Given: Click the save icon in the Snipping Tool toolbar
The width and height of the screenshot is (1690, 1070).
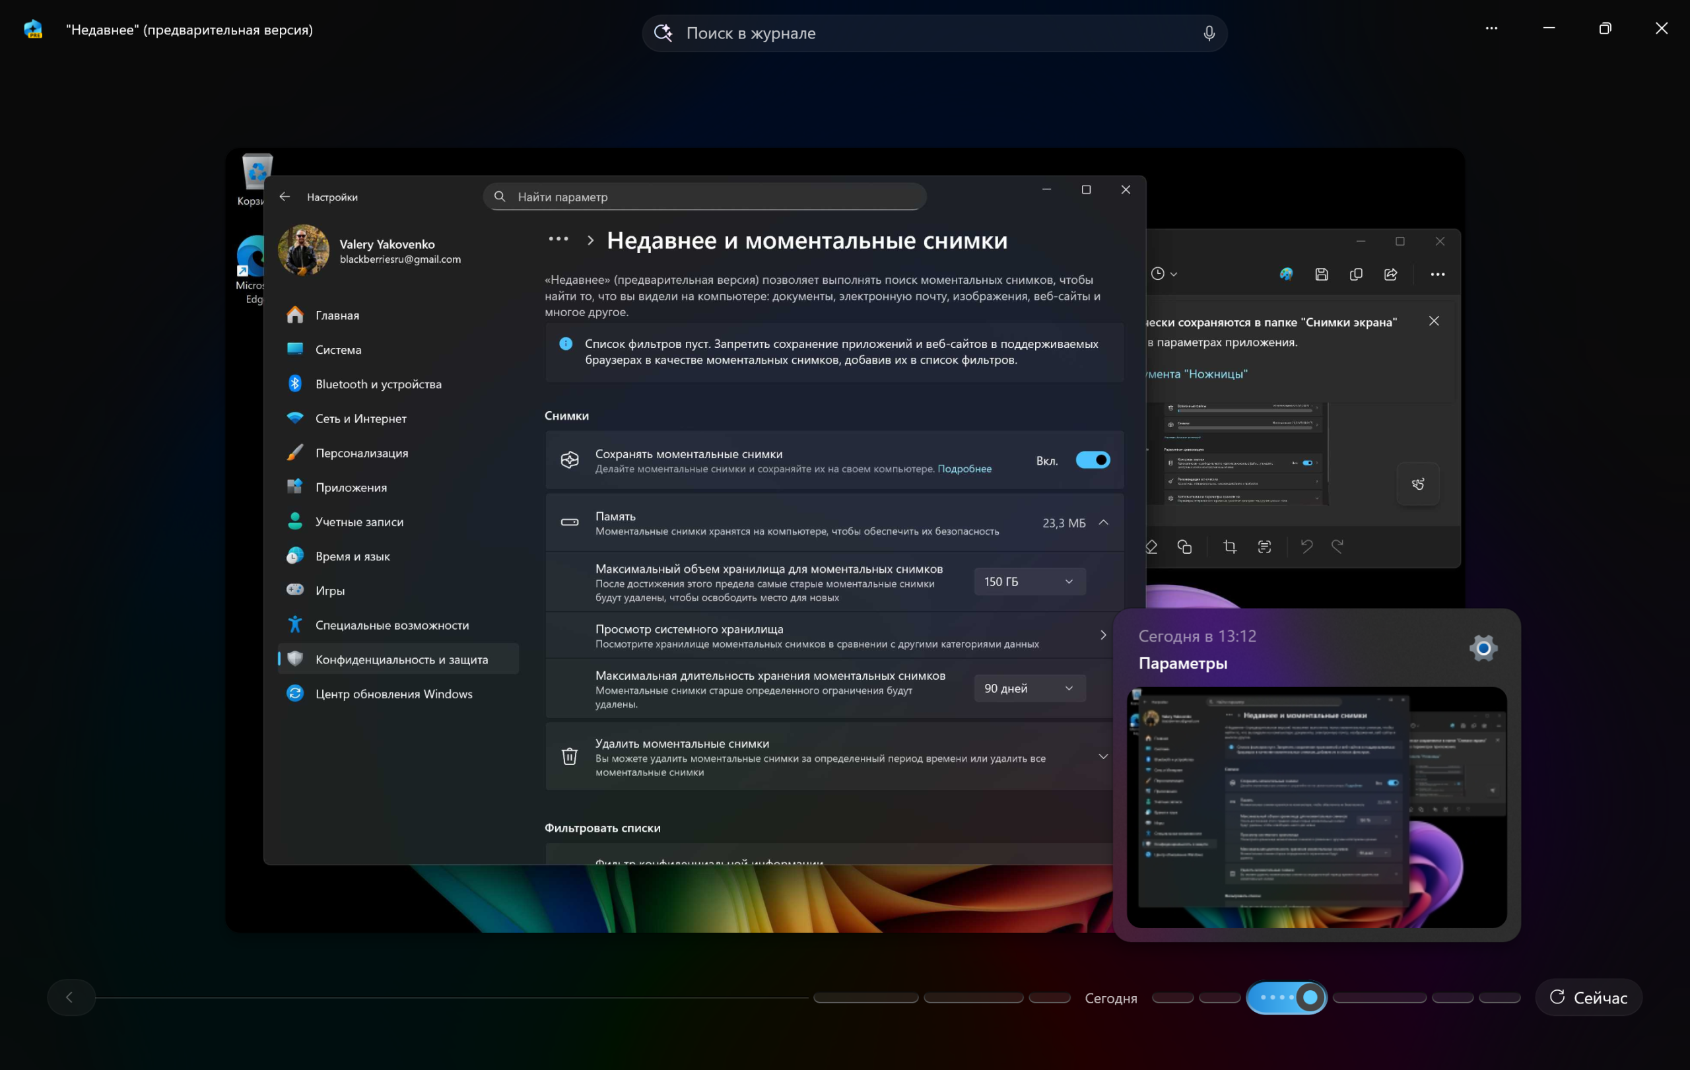Looking at the screenshot, I should click(x=1322, y=275).
